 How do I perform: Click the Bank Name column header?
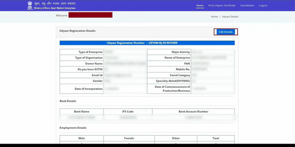coord(81,112)
